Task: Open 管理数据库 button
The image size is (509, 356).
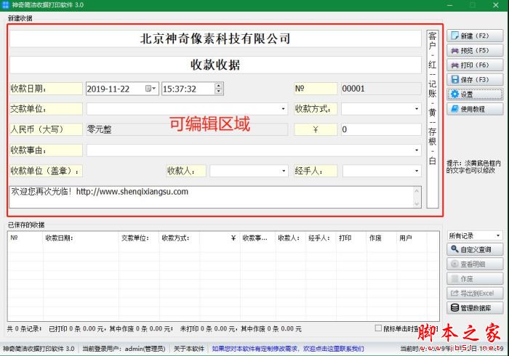Action: click(x=475, y=308)
